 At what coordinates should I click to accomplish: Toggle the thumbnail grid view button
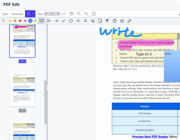tap(28, 14)
